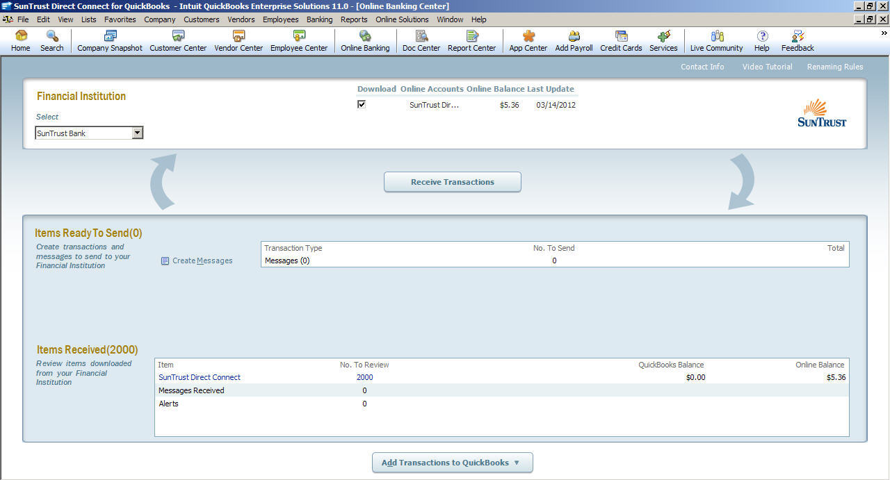The width and height of the screenshot is (890, 480).
Task: Open the Reports menu
Action: (x=354, y=19)
